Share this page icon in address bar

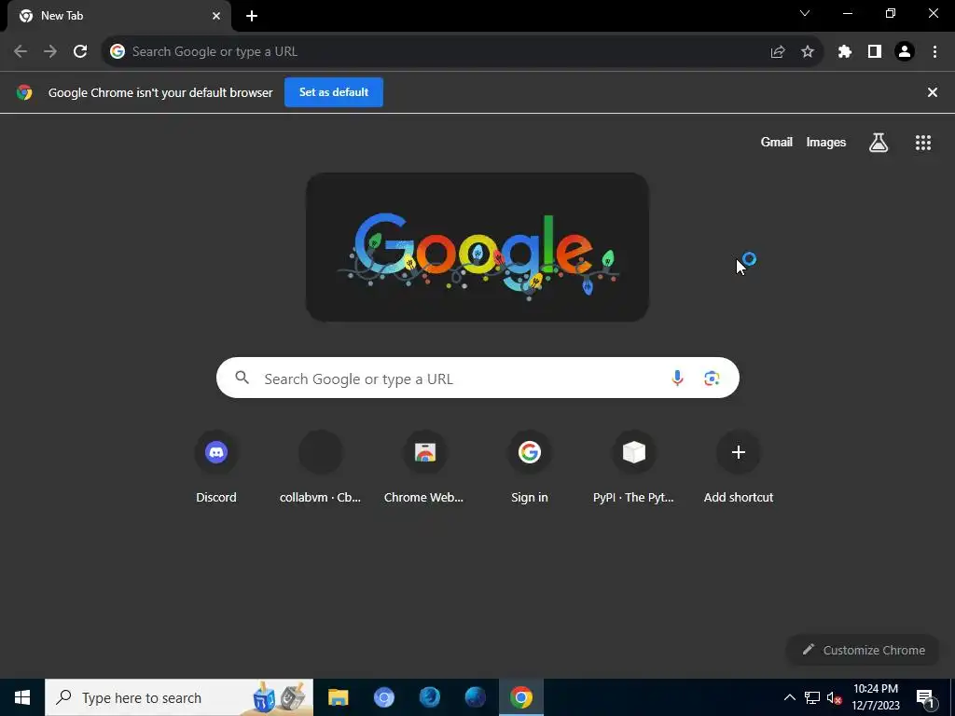(x=778, y=52)
